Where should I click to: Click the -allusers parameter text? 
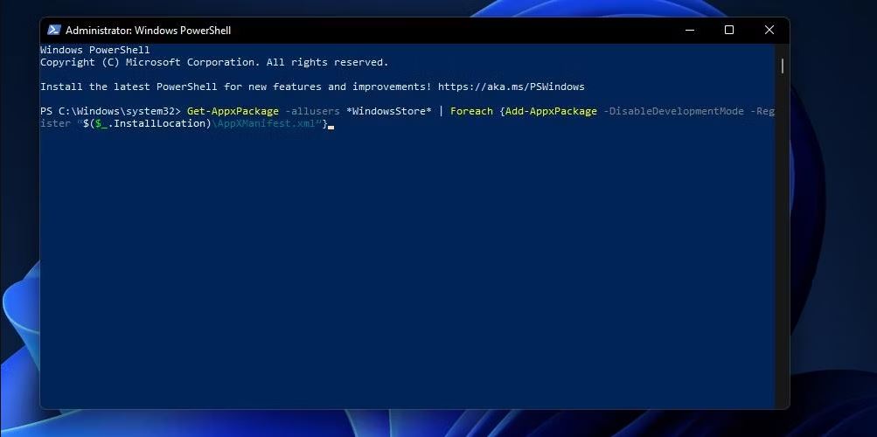(x=312, y=111)
